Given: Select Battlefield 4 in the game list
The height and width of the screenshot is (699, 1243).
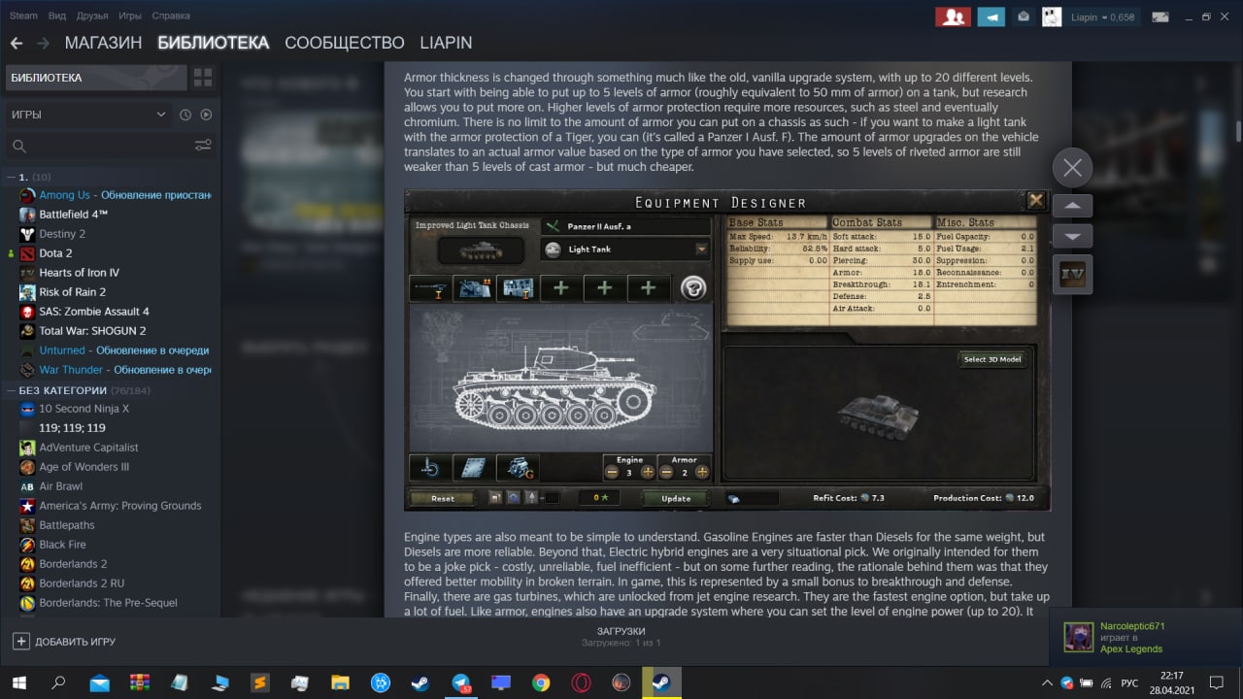Looking at the screenshot, I should tap(115, 215).
